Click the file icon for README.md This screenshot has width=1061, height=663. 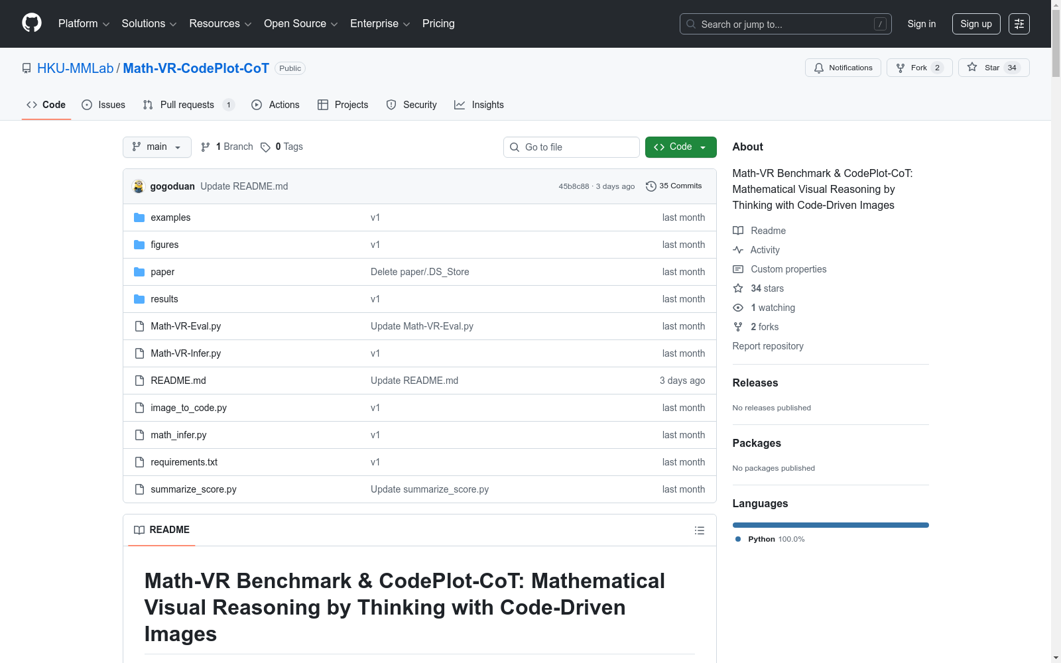pyautogui.click(x=139, y=381)
